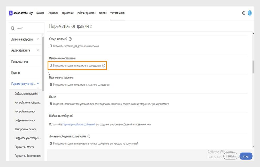Expand the Адресная книга section

[38, 50]
